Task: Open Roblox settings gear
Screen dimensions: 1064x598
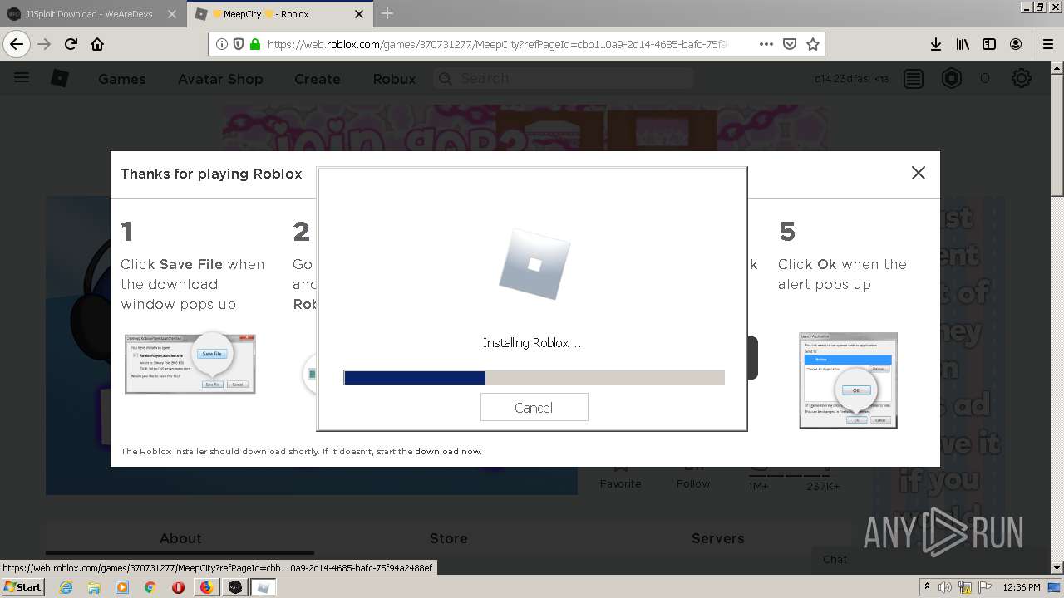Action: click(x=1022, y=79)
